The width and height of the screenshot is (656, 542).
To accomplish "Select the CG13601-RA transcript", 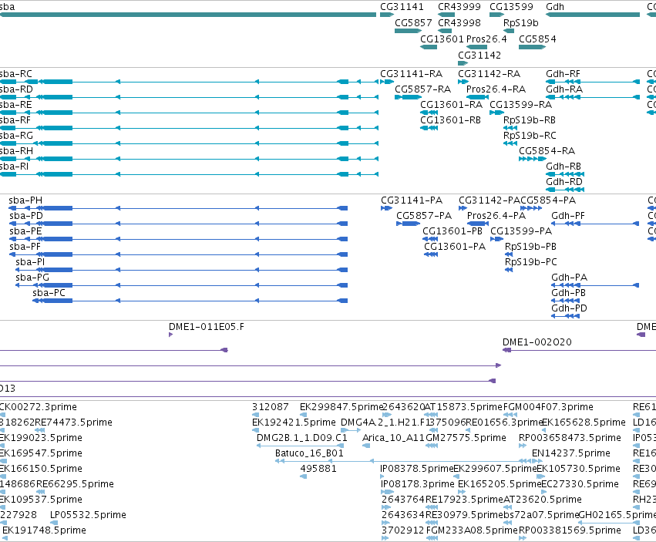I will pyautogui.click(x=429, y=113).
